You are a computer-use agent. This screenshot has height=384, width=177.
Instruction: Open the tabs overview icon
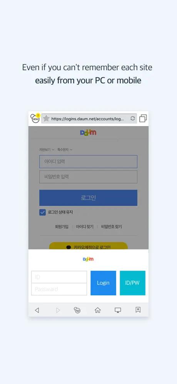143,118
